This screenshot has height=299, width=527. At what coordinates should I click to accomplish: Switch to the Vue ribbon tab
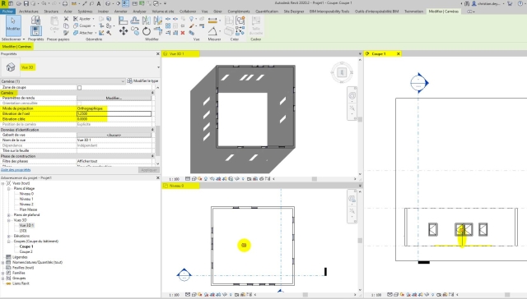pyautogui.click(x=204, y=11)
